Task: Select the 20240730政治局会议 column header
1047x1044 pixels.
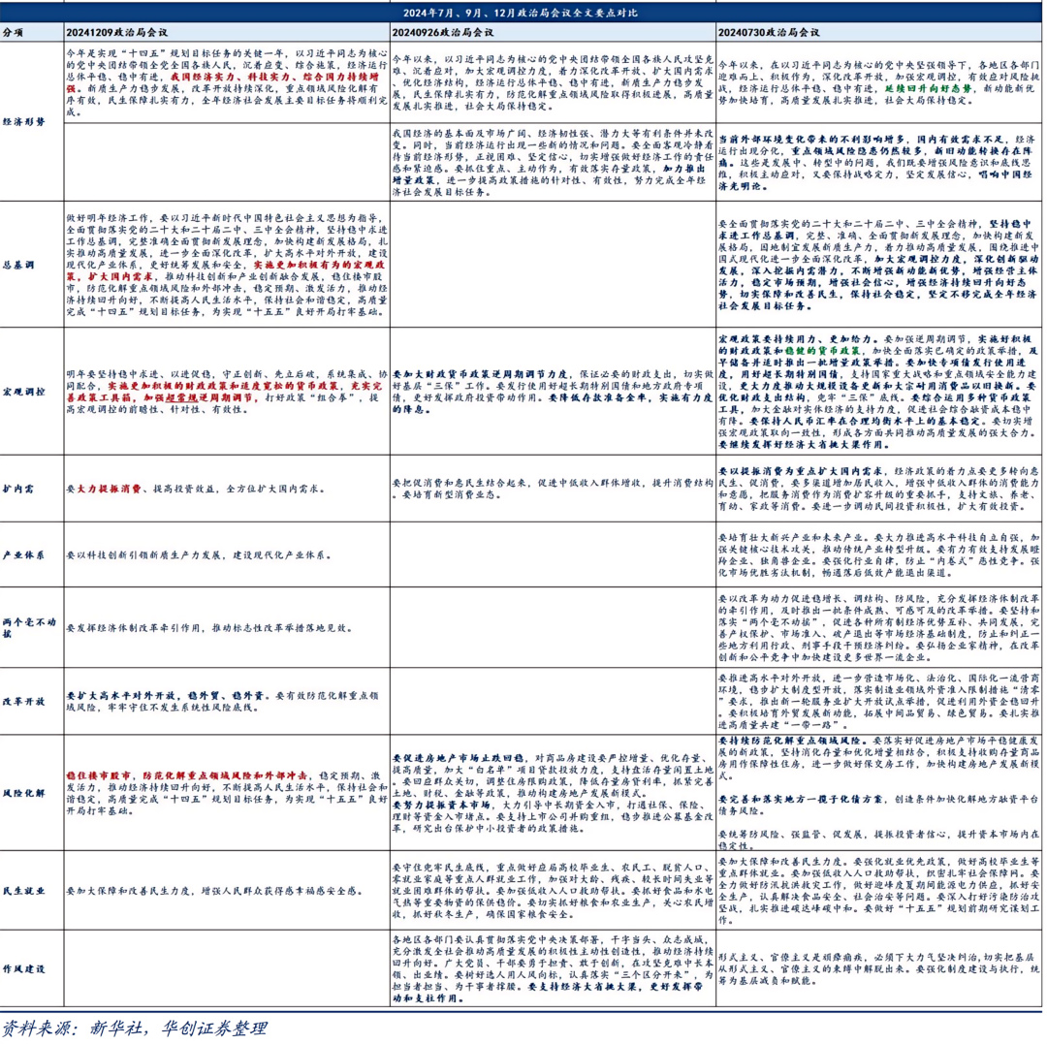Action: 769,32
